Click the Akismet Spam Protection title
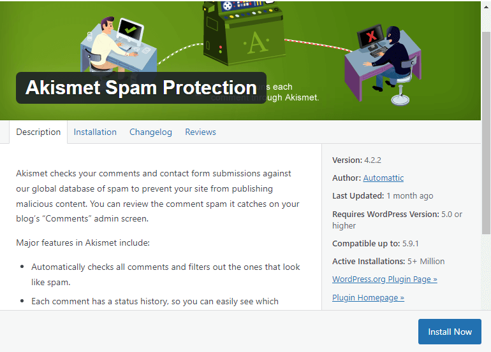The height and width of the screenshot is (352, 491). (141, 88)
